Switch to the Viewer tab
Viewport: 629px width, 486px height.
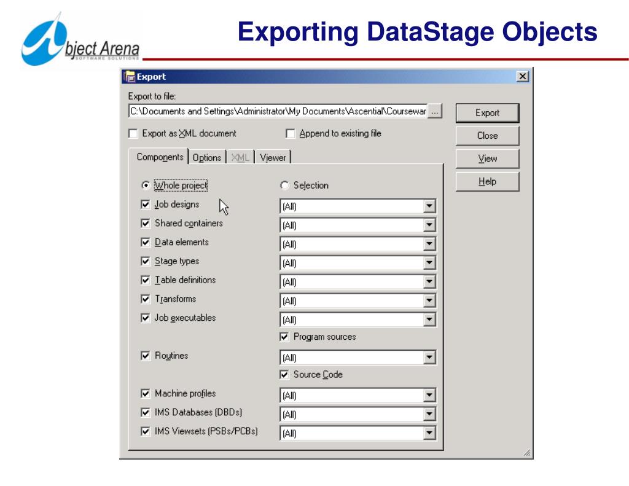coord(273,158)
